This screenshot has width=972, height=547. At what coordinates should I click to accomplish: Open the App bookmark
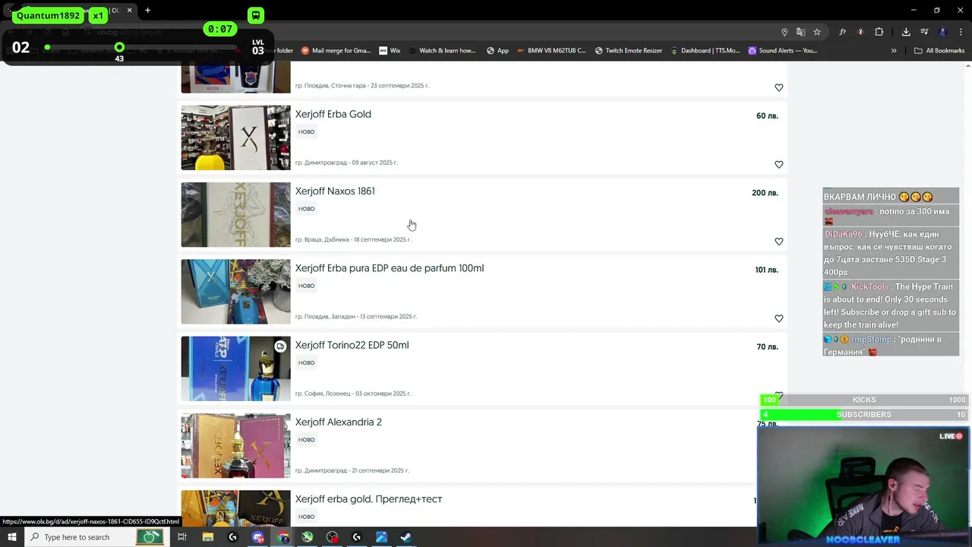(x=497, y=51)
